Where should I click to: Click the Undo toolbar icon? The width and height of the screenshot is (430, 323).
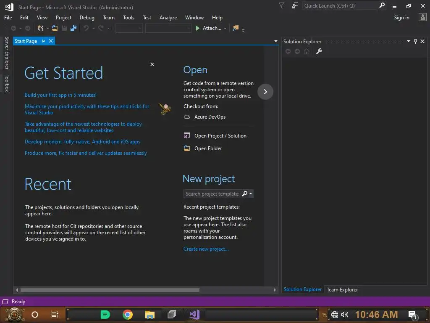86,28
